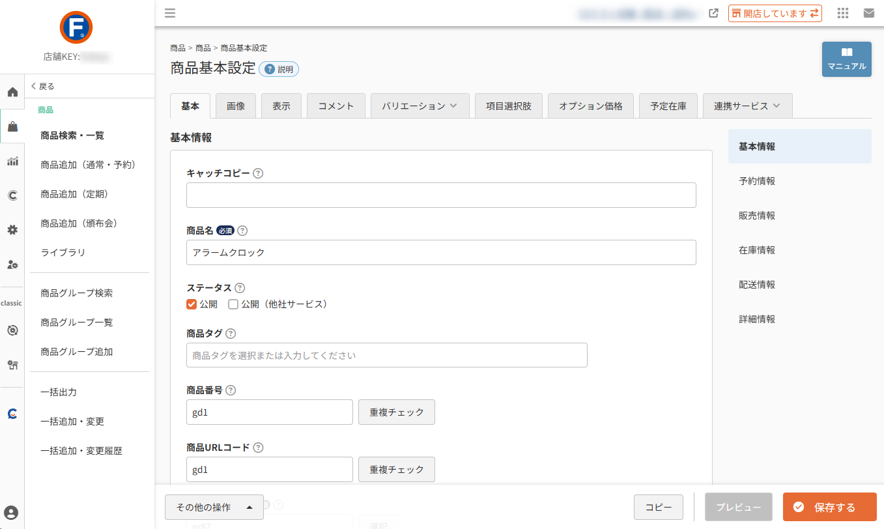
Task: Switch to the 画像 tab
Action: point(236,106)
